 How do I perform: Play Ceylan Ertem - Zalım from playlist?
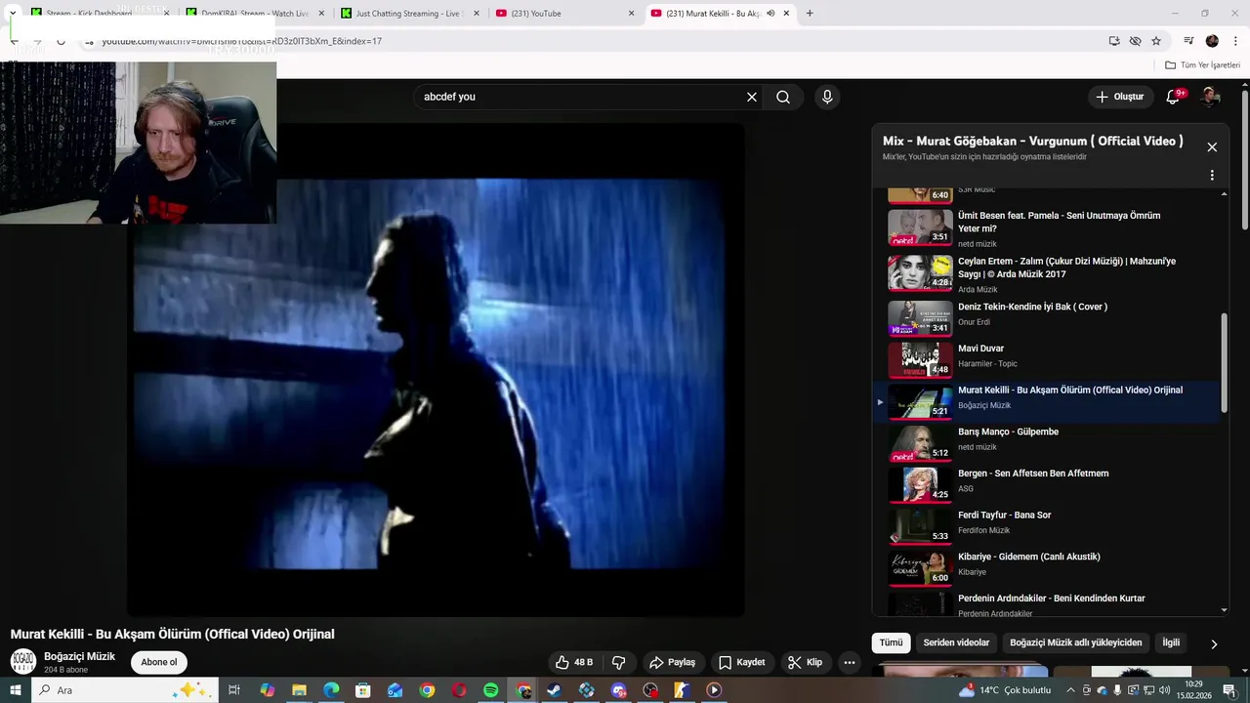point(1045,274)
